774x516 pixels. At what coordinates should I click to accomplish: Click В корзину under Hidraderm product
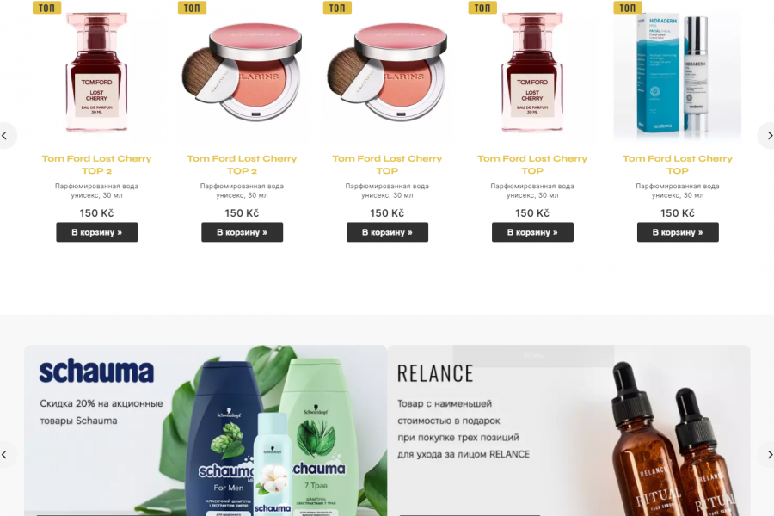click(x=678, y=232)
